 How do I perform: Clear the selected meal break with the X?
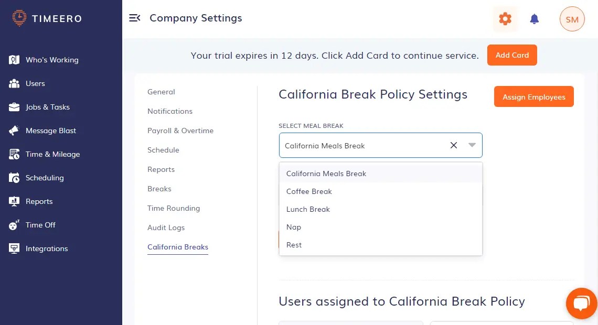pos(453,145)
